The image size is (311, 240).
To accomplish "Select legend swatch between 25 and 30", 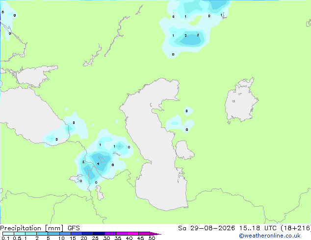I will (x=99, y=234).
